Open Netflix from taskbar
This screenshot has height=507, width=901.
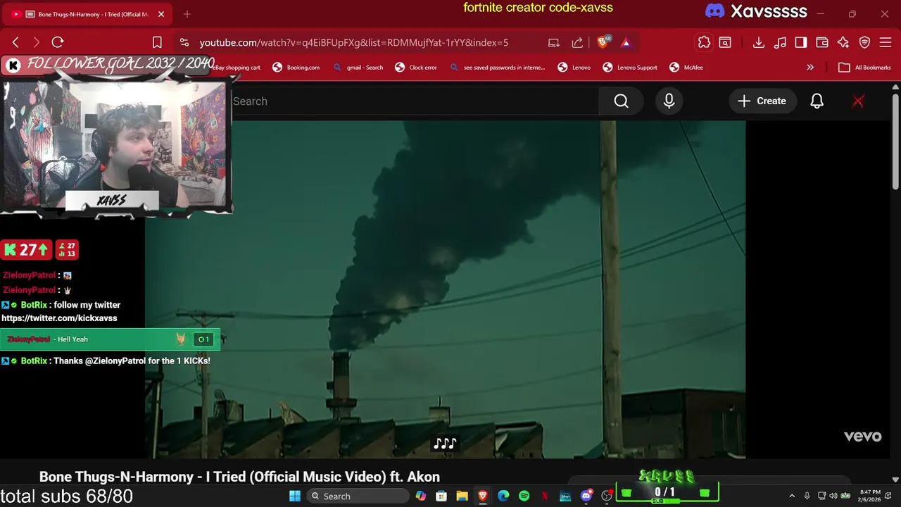pos(545,496)
